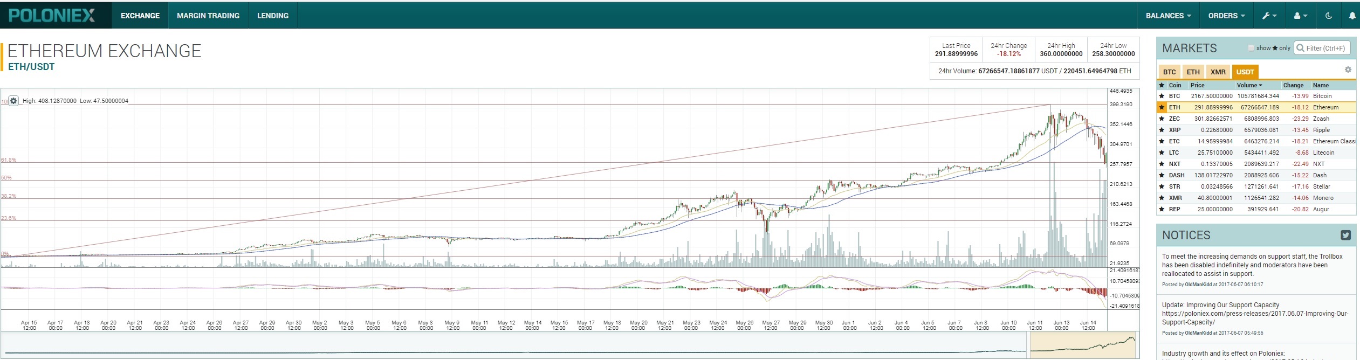
Task: Select the Ethereum Classic market row
Action: pos(1256,141)
